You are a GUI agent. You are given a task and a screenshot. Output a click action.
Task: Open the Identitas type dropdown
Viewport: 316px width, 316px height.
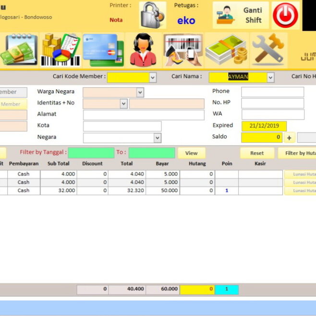pos(123,104)
